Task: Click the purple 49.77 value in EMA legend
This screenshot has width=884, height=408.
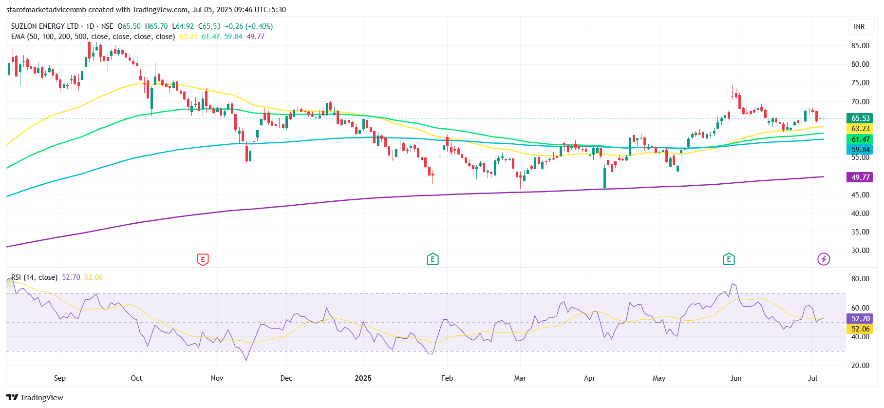Action: click(256, 37)
